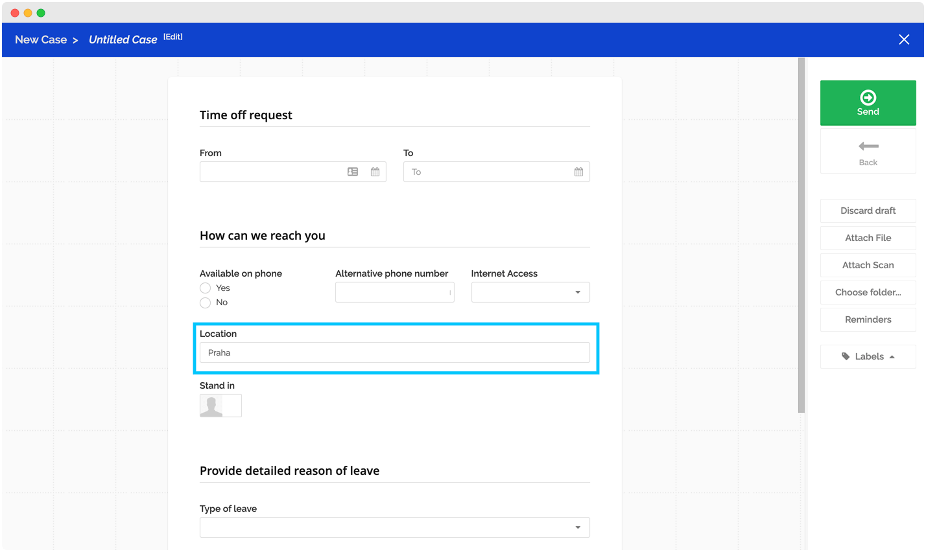Open the Internet Access dropdown
Screen dimensions: 926x552
tap(530, 292)
